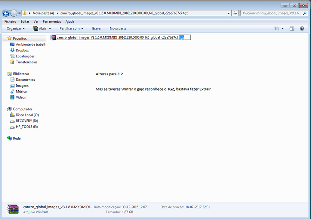This screenshot has height=219, width=311.
Task: Open the Organizar dropdown menu
Action: (x=16, y=28)
